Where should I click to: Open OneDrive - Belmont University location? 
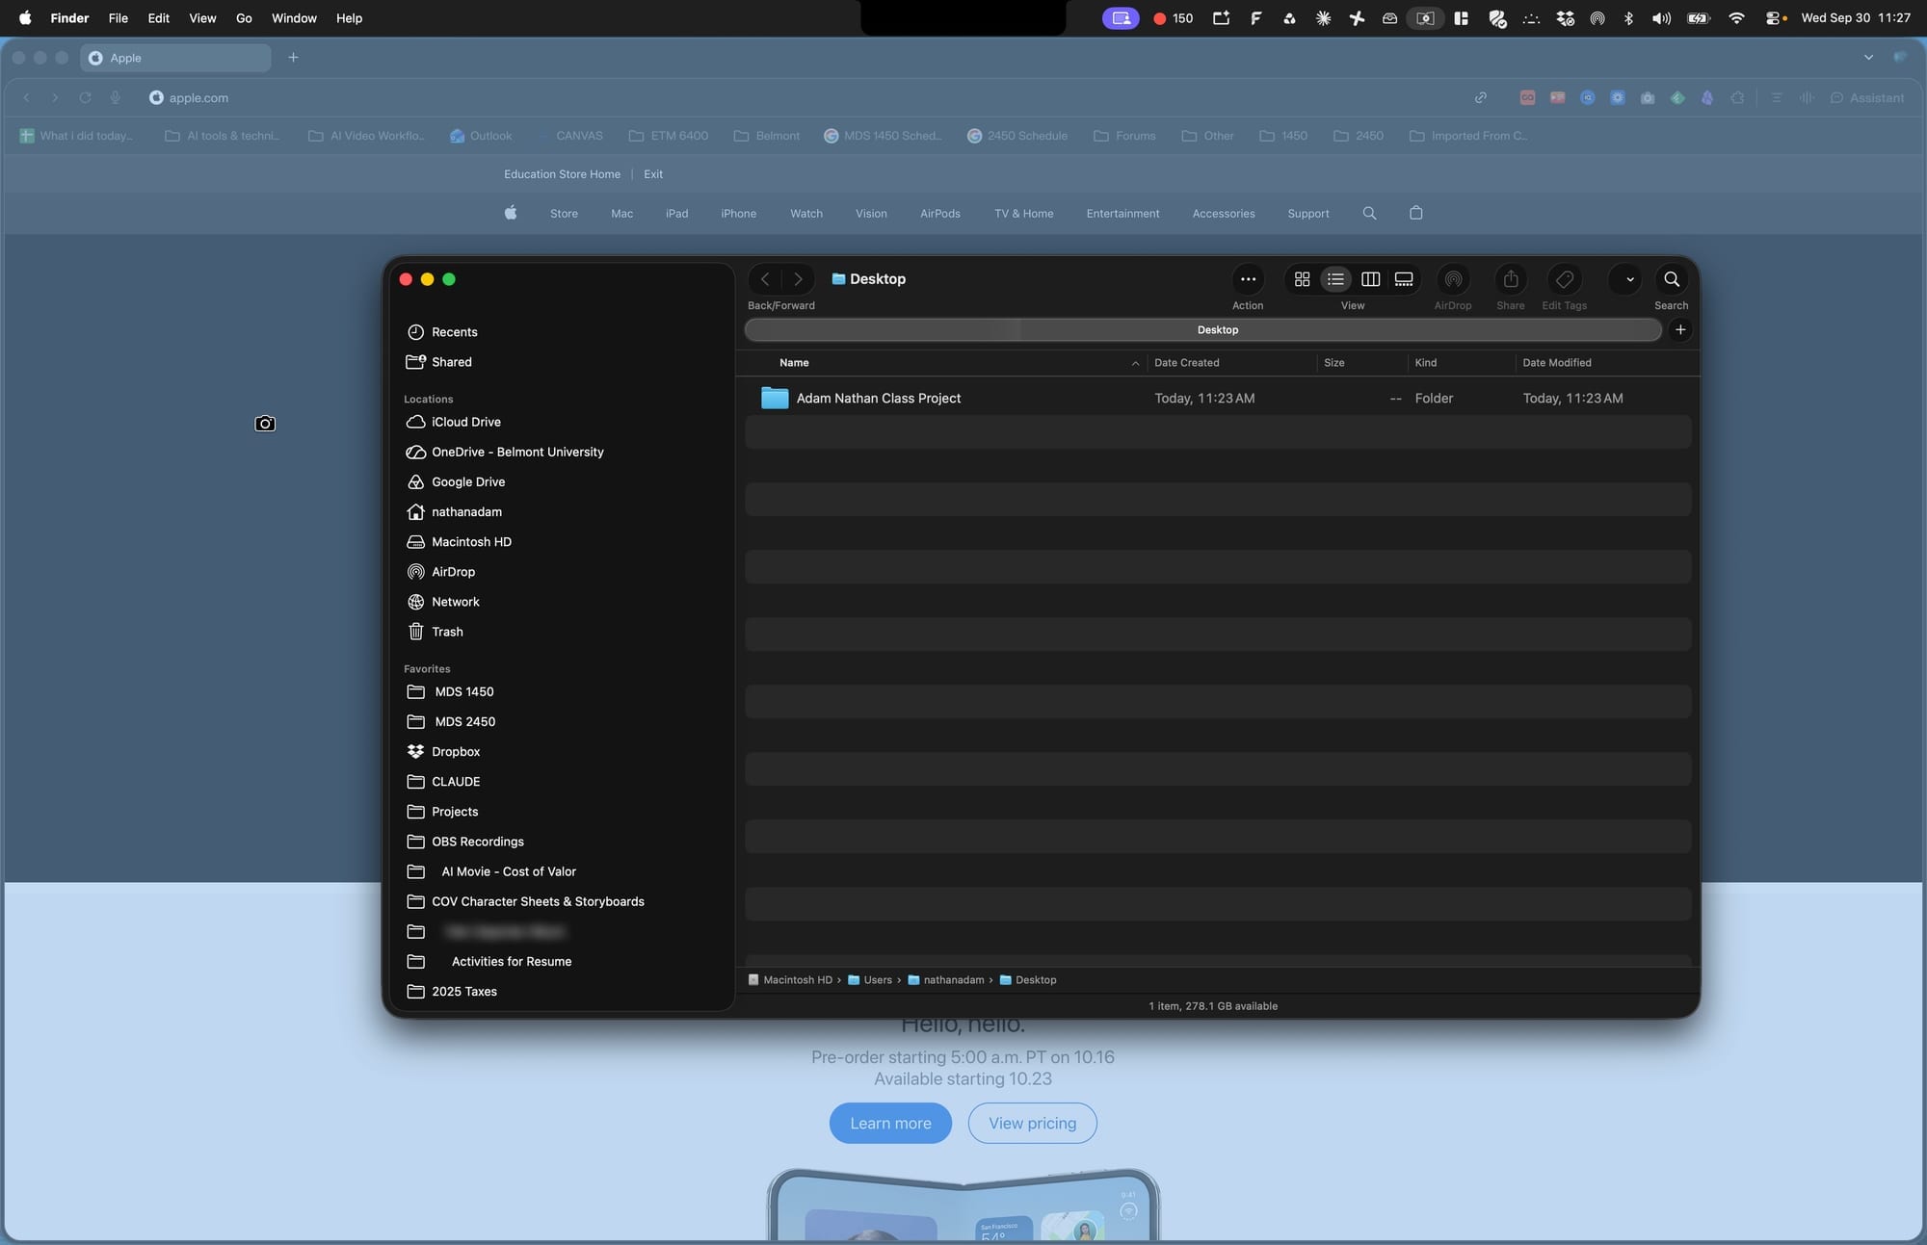tap(516, 452)
